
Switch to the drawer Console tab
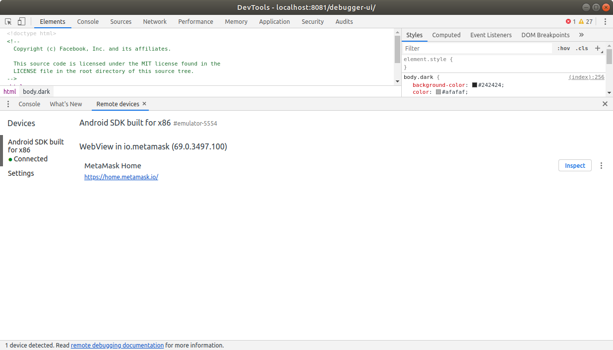[x=29, y=104]
